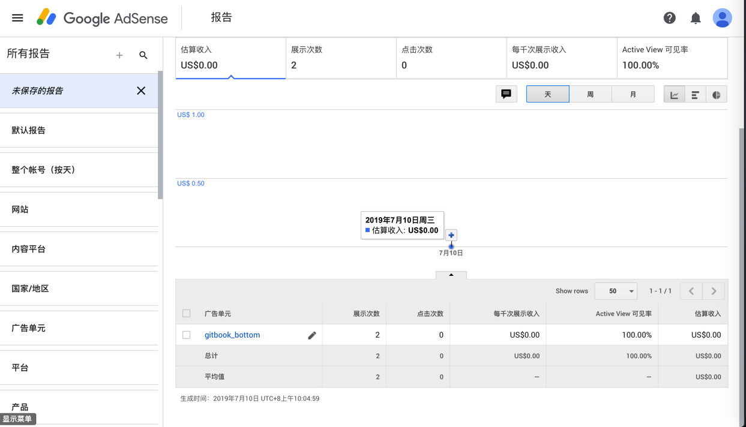
Task: Add a new report with plus icon
Action: (x=119, y=55)
